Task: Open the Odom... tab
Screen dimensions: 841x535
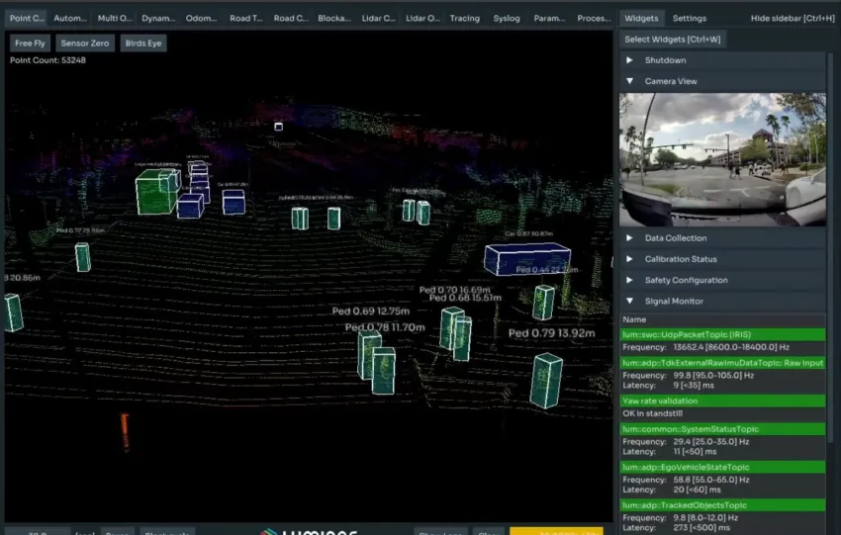Action: pos(201,18)
